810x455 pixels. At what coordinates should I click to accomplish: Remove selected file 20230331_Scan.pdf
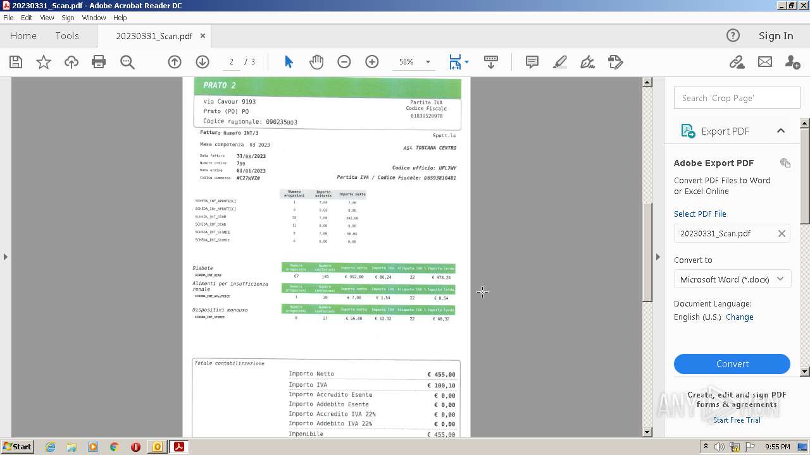[782, 234]
